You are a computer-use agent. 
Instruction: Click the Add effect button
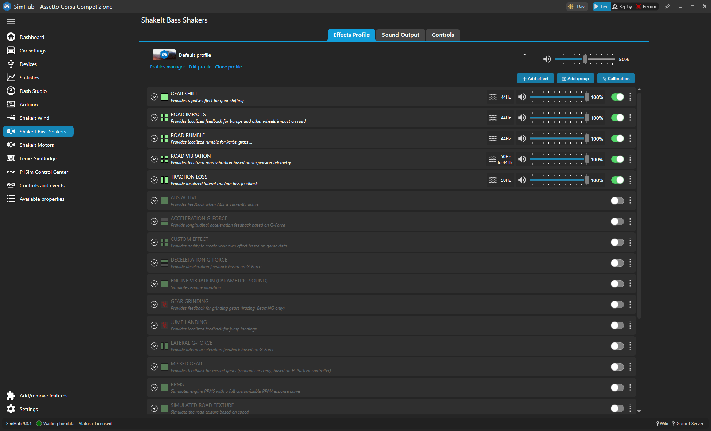[x=535, y=79]
